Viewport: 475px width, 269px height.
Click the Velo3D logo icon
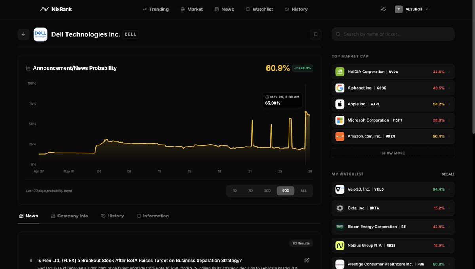[340, 189]
